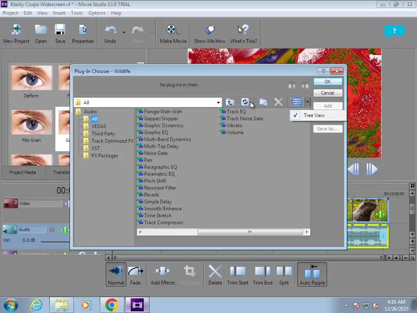Select the VST folder in tree

[x=95, y=148]
